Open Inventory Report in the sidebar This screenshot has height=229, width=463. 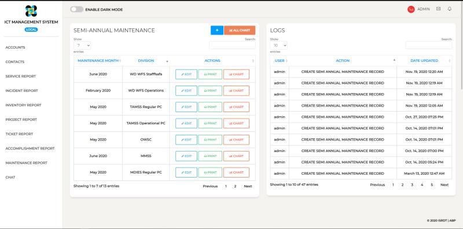point(23,105)
